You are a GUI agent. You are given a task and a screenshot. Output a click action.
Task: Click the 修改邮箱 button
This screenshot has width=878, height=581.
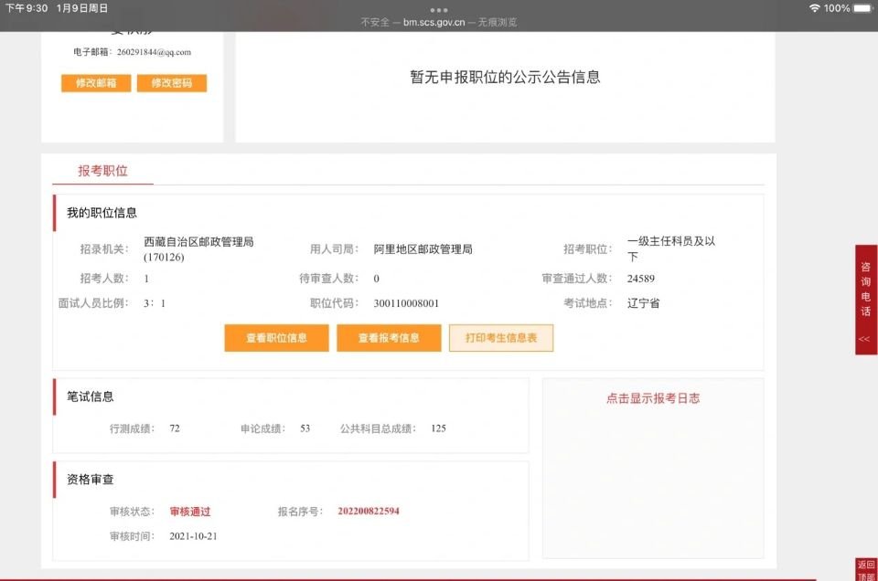point(94,82)
